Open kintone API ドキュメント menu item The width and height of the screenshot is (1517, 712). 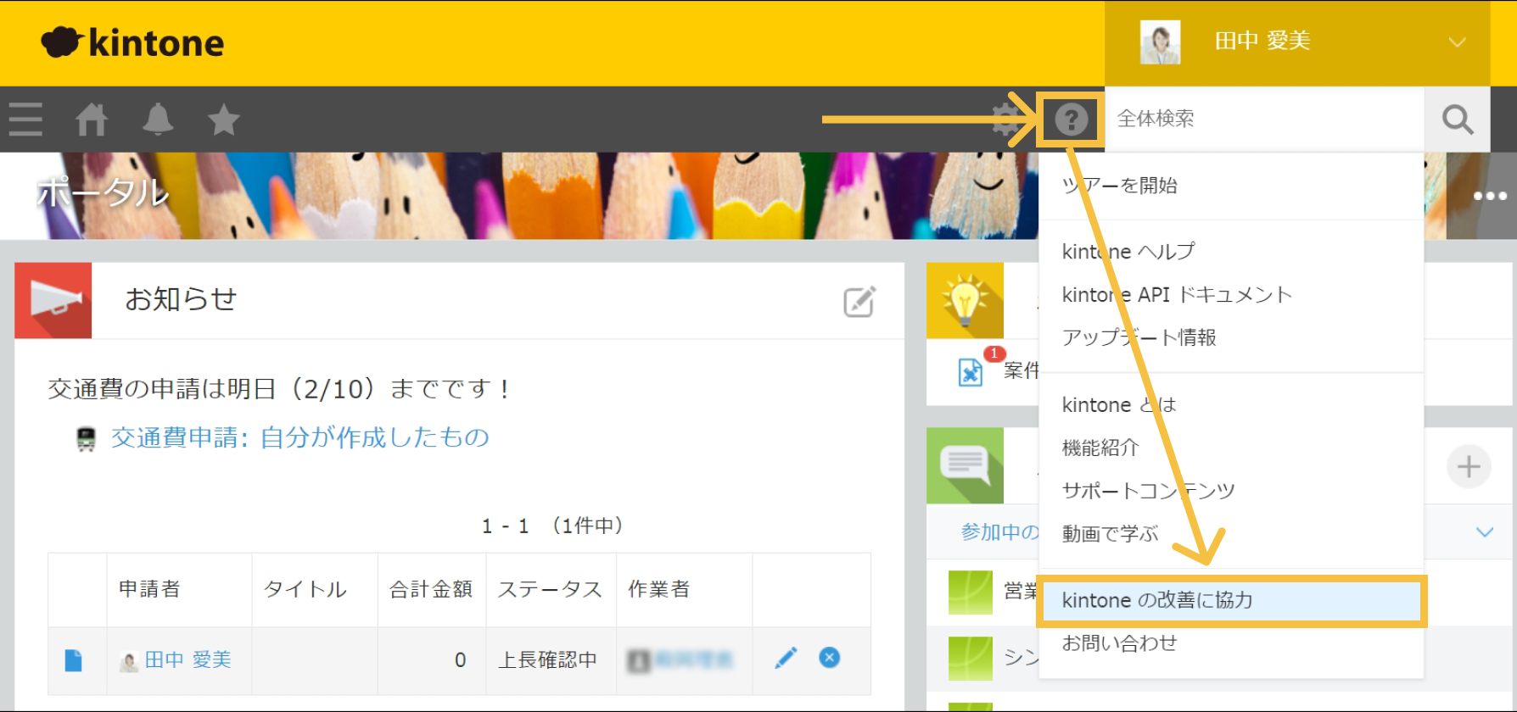click(1230, 295)
